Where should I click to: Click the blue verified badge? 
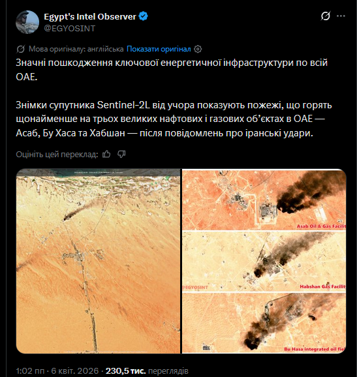144,16
